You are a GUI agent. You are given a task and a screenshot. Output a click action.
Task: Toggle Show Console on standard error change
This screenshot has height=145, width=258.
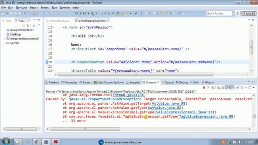point(232,87)
